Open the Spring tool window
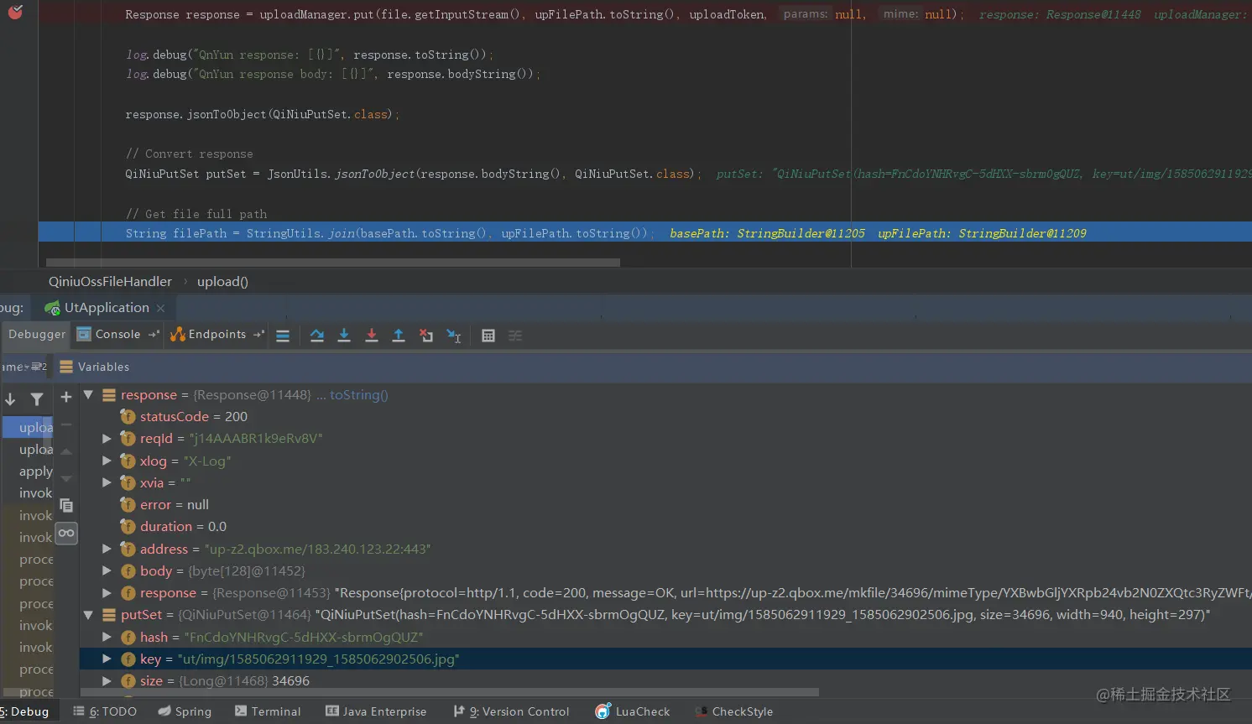Viewport: 1252px width, 724px height. click(185, 711)
